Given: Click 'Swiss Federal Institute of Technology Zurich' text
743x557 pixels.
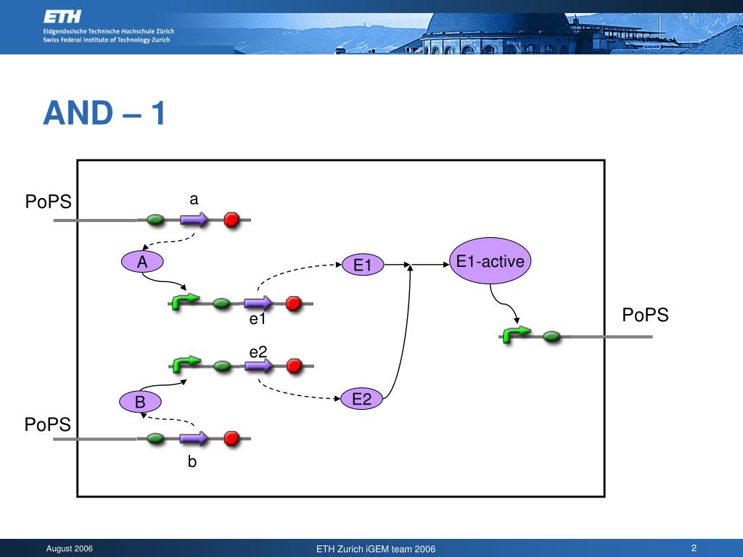Looking at the screenshot, I should [x=106, y=40].
